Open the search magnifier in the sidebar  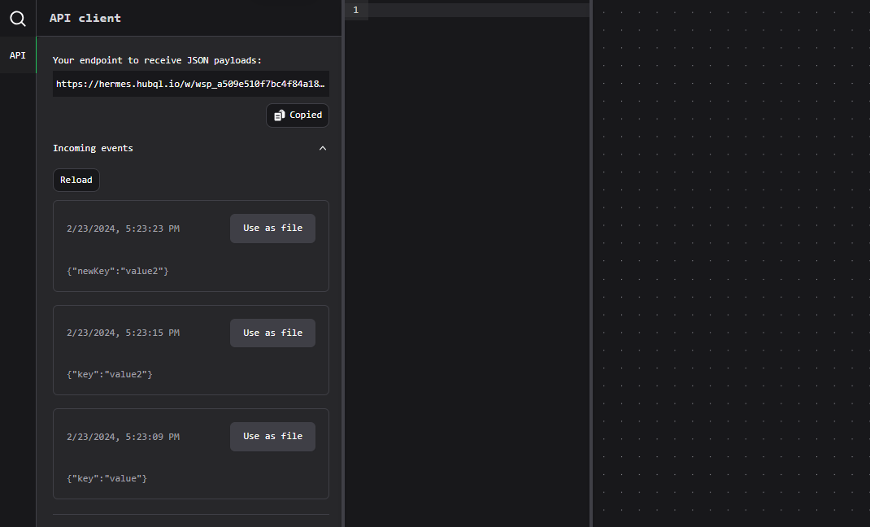tap(17, 18)
